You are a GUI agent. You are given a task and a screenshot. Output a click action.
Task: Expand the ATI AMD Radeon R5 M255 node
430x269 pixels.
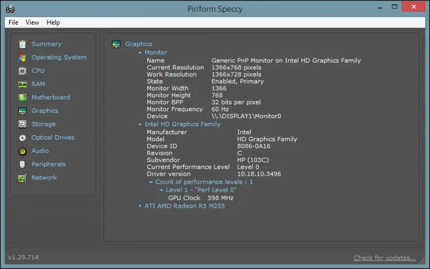point(140,206)
